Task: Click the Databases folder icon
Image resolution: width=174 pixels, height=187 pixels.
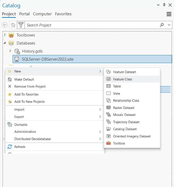Action: coord(11,43)
